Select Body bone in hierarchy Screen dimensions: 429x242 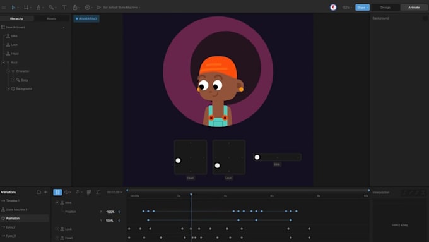coord(25,80)
